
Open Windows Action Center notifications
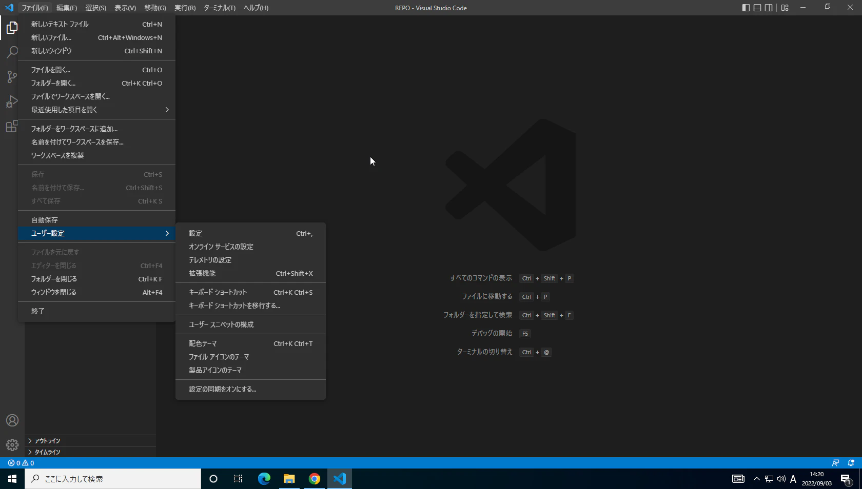click(847, 479)
